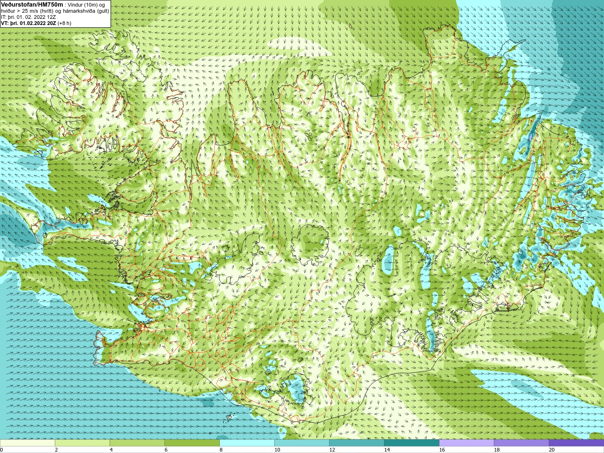Click the legend tick label '12'
Viewport: 604px width, 453px height.
[332, 450]
